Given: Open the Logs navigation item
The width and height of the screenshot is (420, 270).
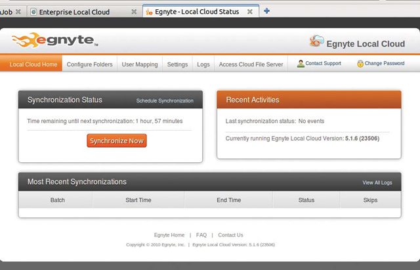Looking at the screenshot, I should click(203, 64).
